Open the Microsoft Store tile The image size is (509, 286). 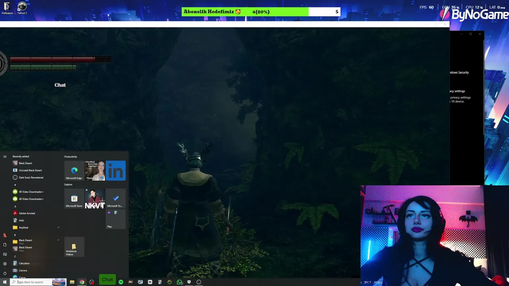74,199
